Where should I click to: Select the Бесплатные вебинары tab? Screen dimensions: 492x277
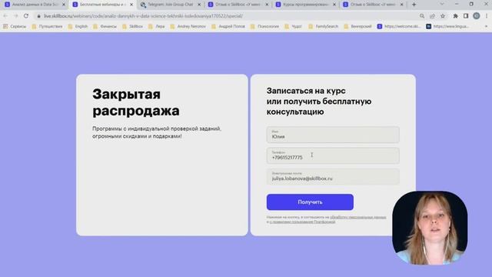[102, 5]
